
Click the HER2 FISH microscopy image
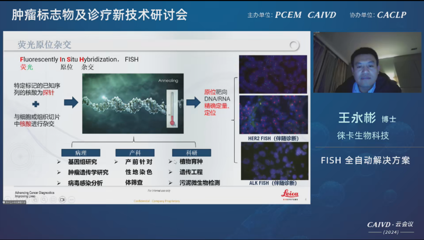[x=273, y=114]
